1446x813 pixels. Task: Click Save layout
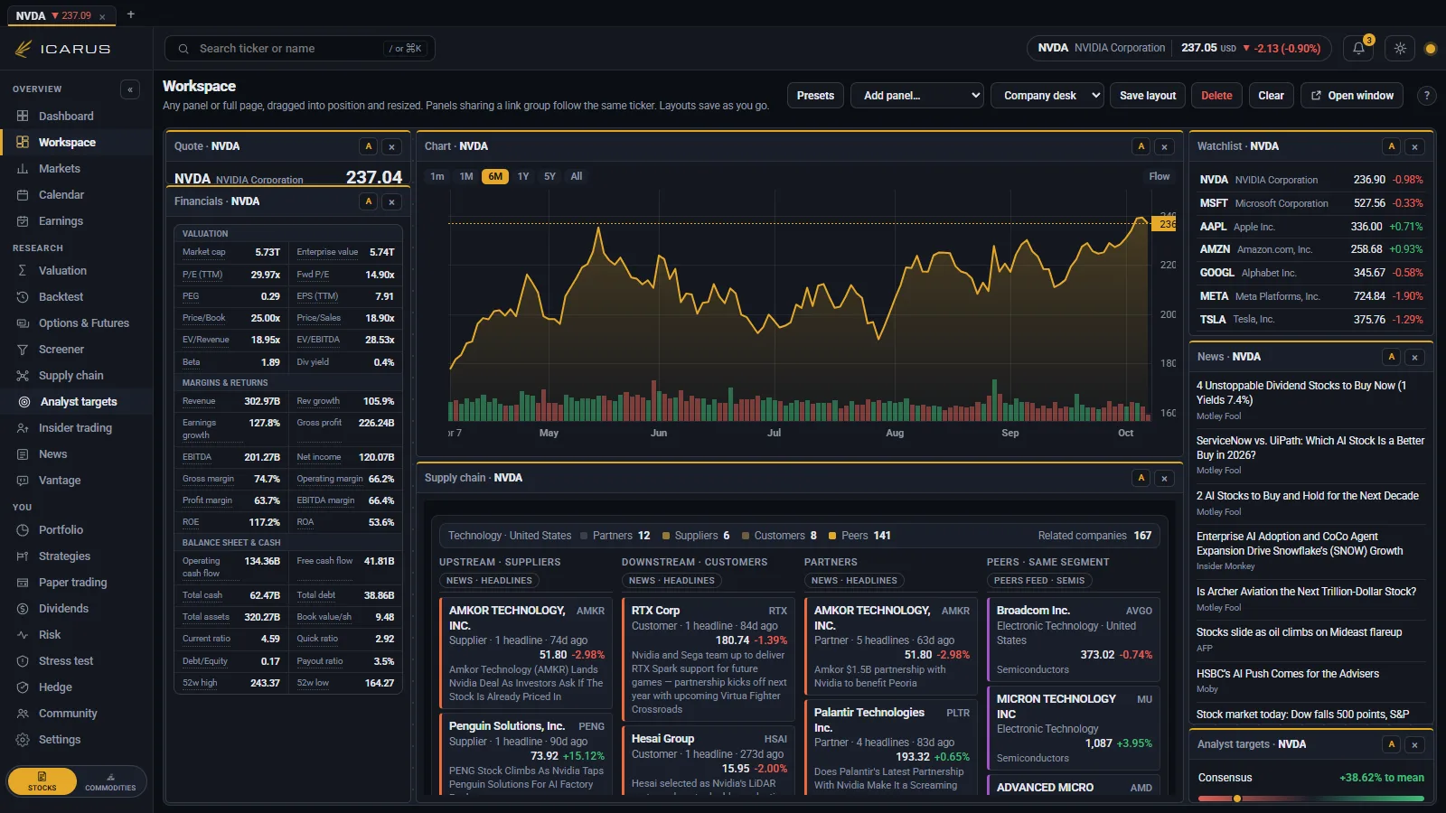click(1148, 96)
